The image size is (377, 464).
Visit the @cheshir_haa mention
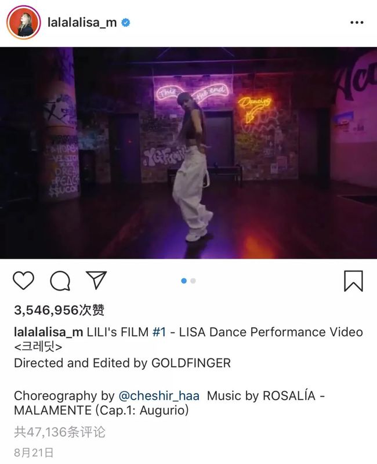[159, 396]
